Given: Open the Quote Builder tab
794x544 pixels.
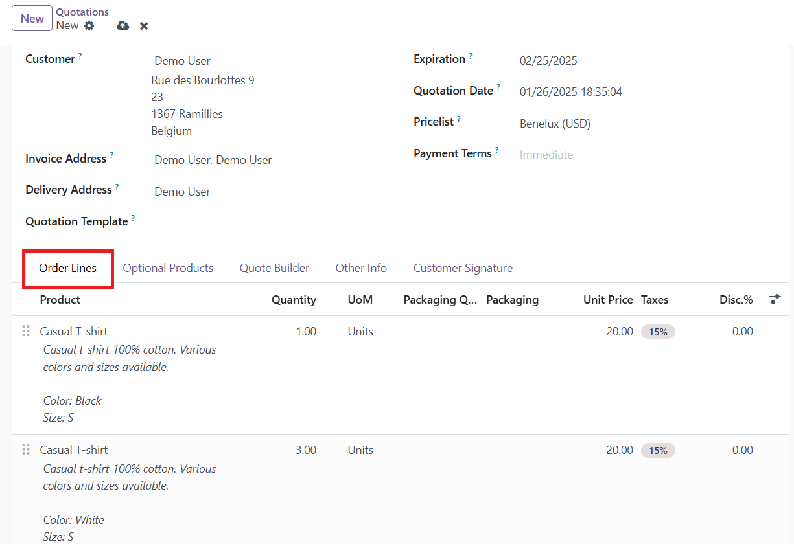Looking at the screenshot, I should coord(274,268).
